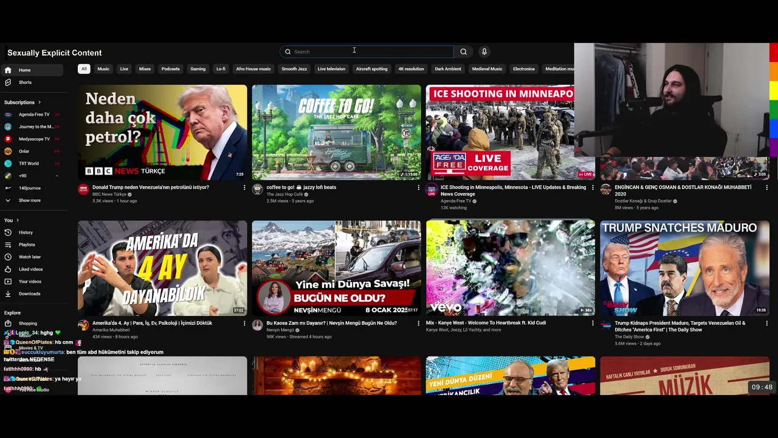Play the Kanye West vevo mix thumbnail
Viewport: 778px width, 438px height.
tap(511, 268)
